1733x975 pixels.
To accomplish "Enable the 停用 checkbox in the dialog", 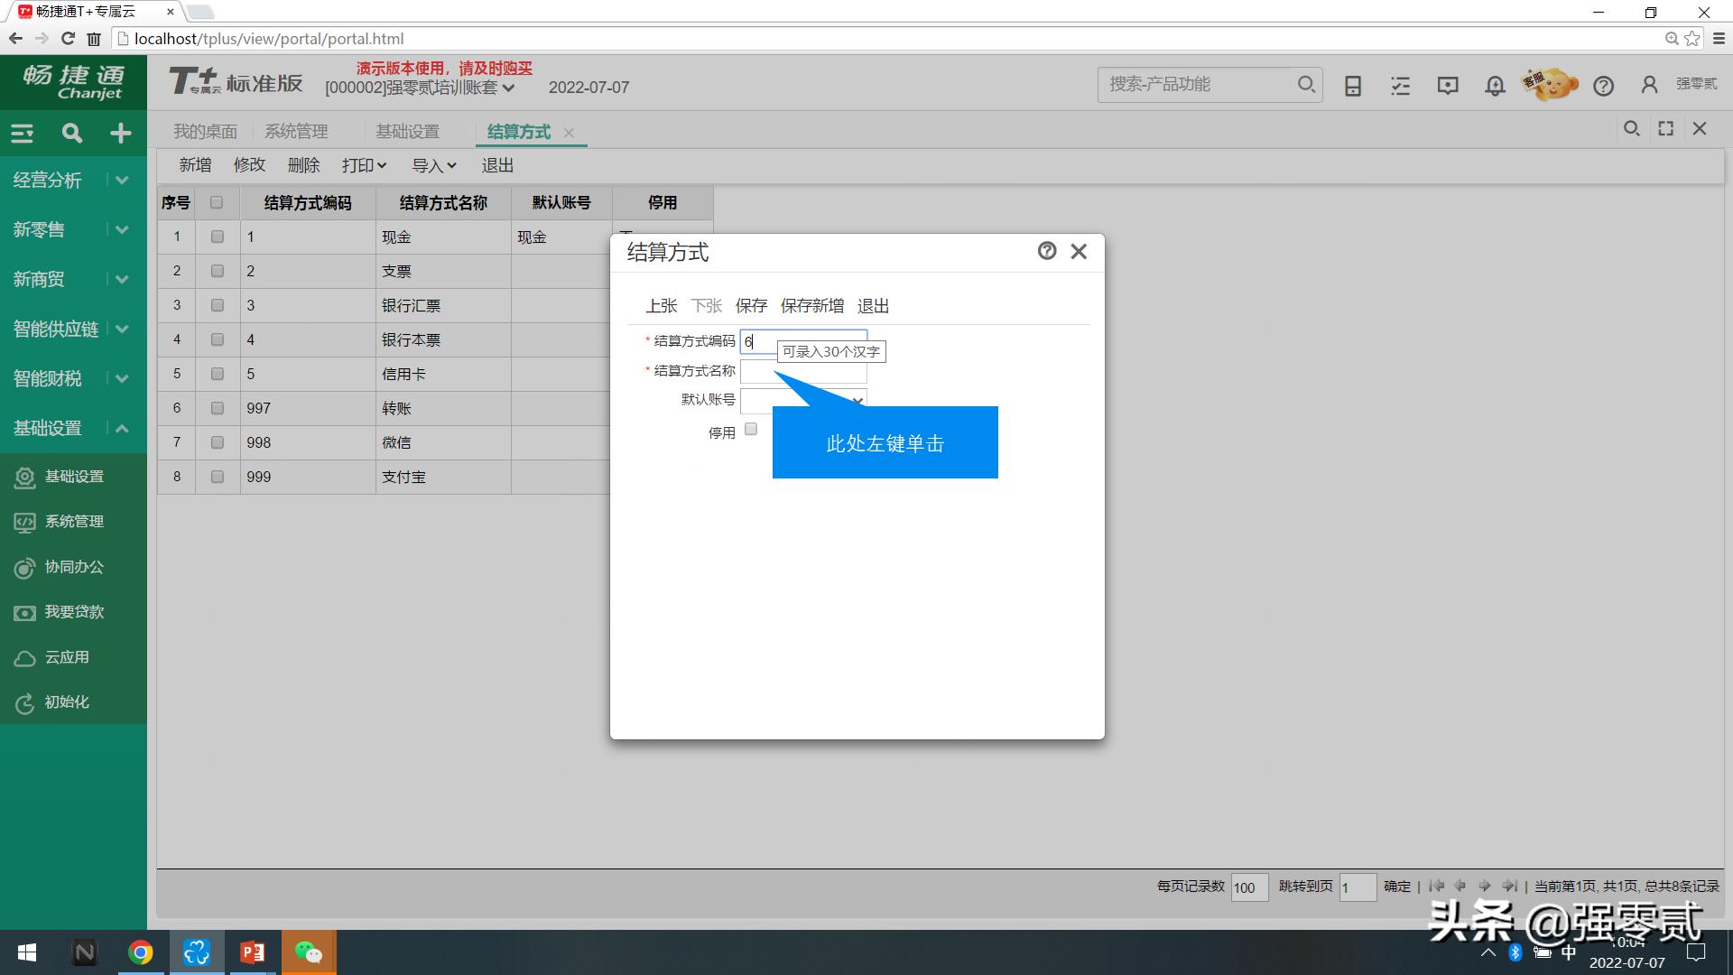I will [x=750, y=430].
